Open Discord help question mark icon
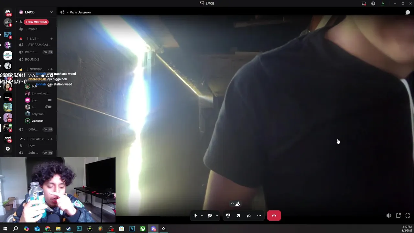 coord(373,3)
